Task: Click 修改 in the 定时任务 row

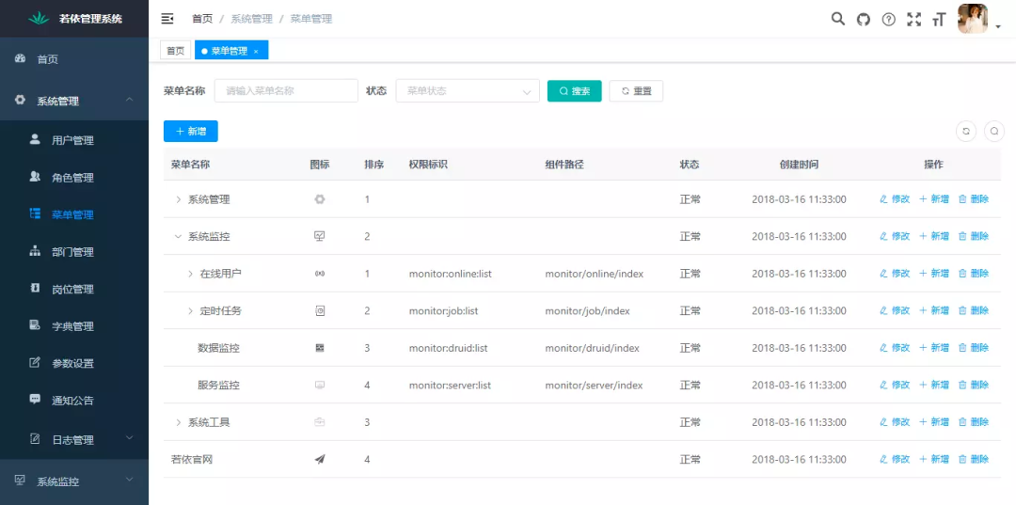Action: 895,310
